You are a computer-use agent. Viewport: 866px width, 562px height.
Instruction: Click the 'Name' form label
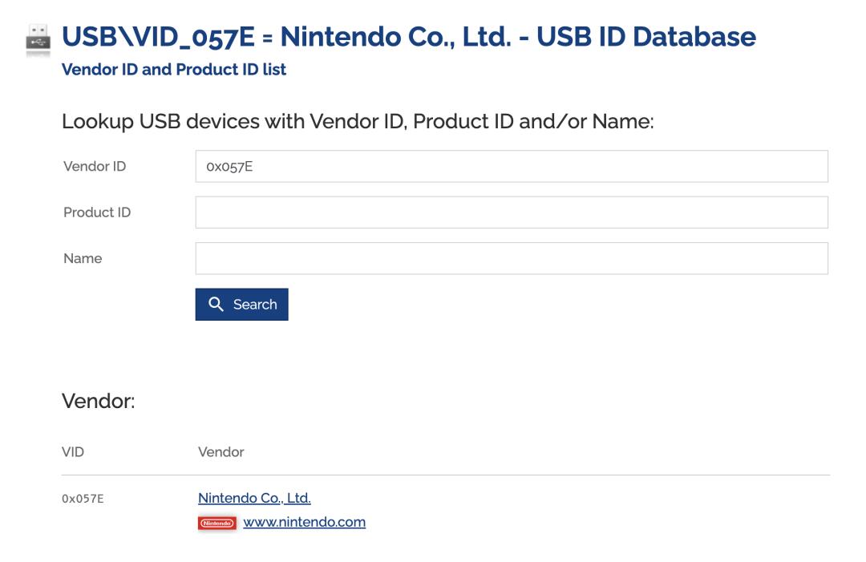click(83, 258)
